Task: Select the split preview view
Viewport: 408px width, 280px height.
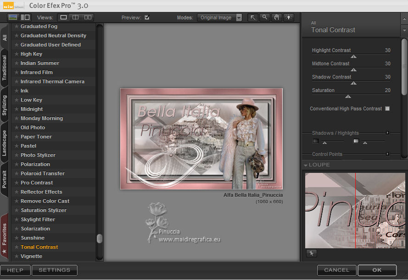Action: pyautogui.click(x=75, y=17)
